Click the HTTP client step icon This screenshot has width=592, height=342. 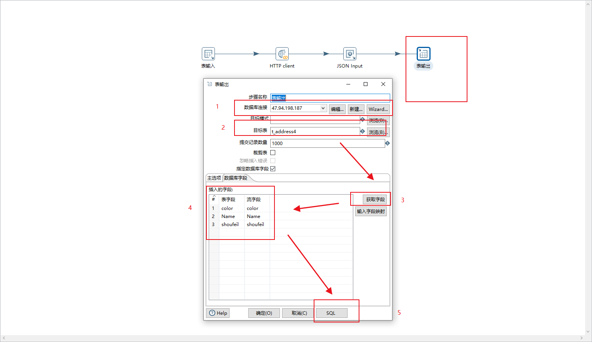[x=282, y=54]
